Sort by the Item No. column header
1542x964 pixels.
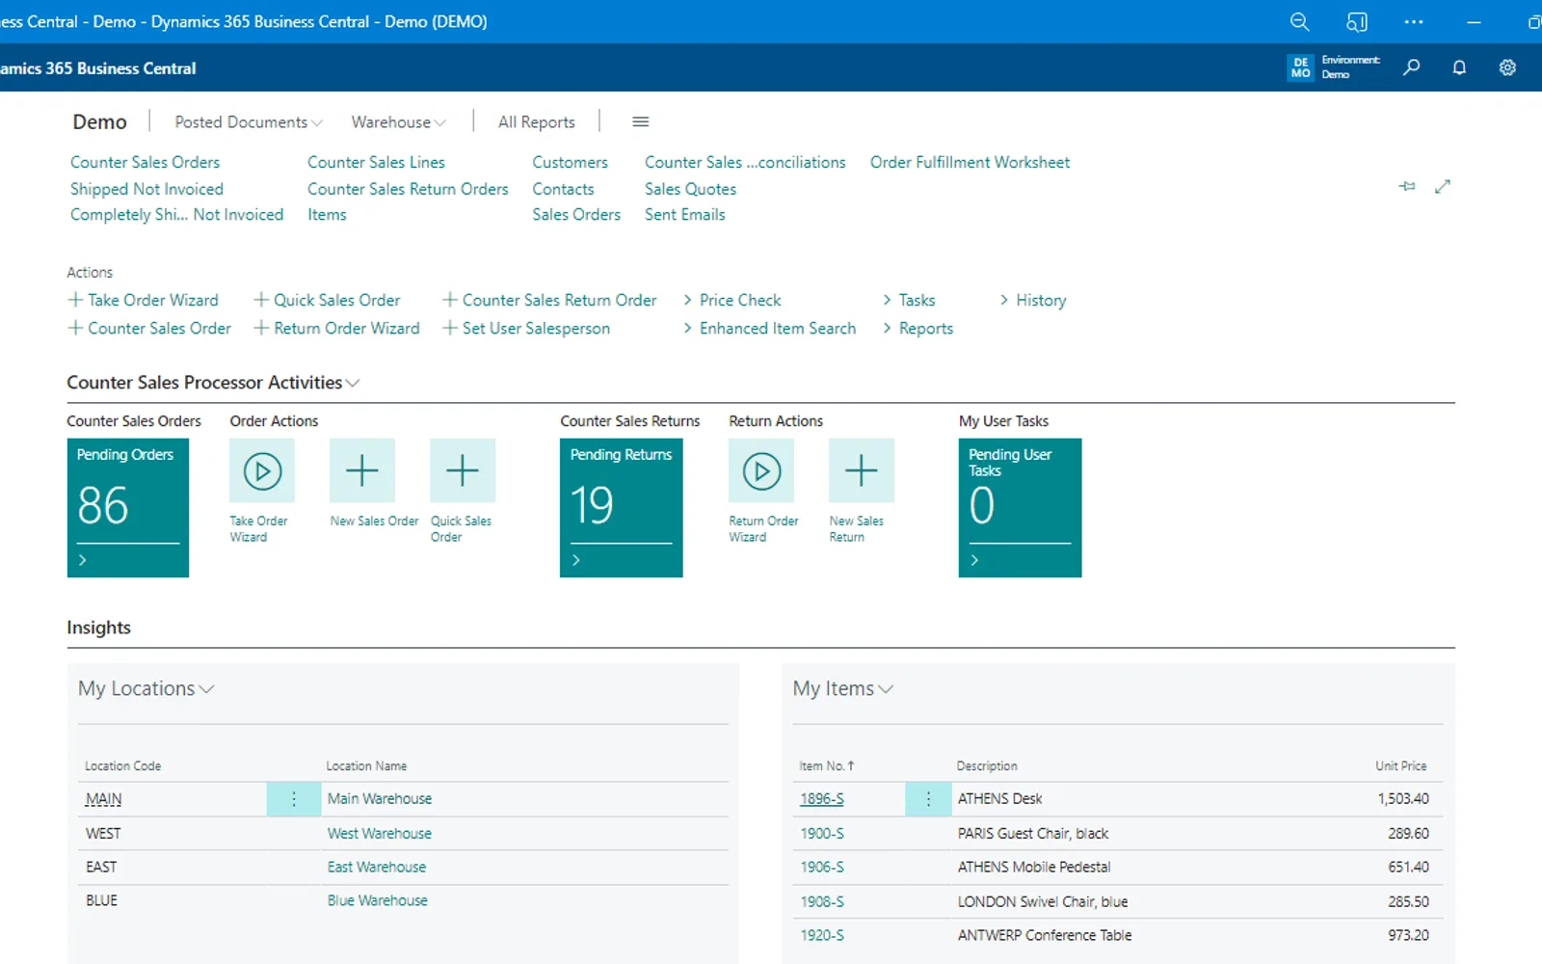826,765
